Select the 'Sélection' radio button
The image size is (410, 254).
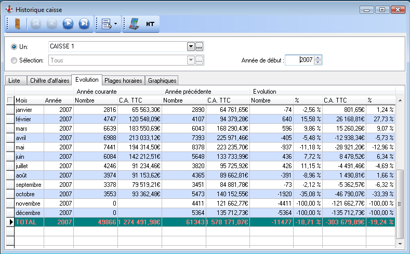tap(14, 60)
